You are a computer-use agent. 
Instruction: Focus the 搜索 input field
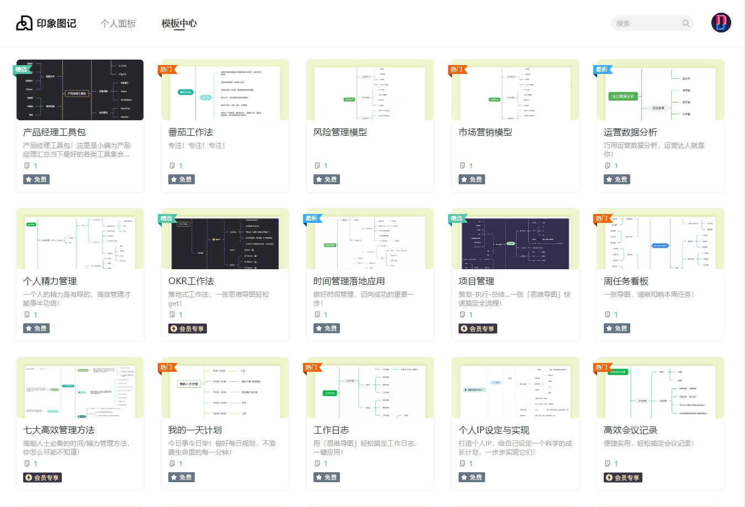[x=647, y=23]
